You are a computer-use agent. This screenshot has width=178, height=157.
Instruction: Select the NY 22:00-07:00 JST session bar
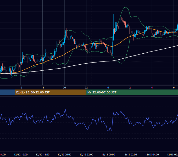click(x=132, y=92)
